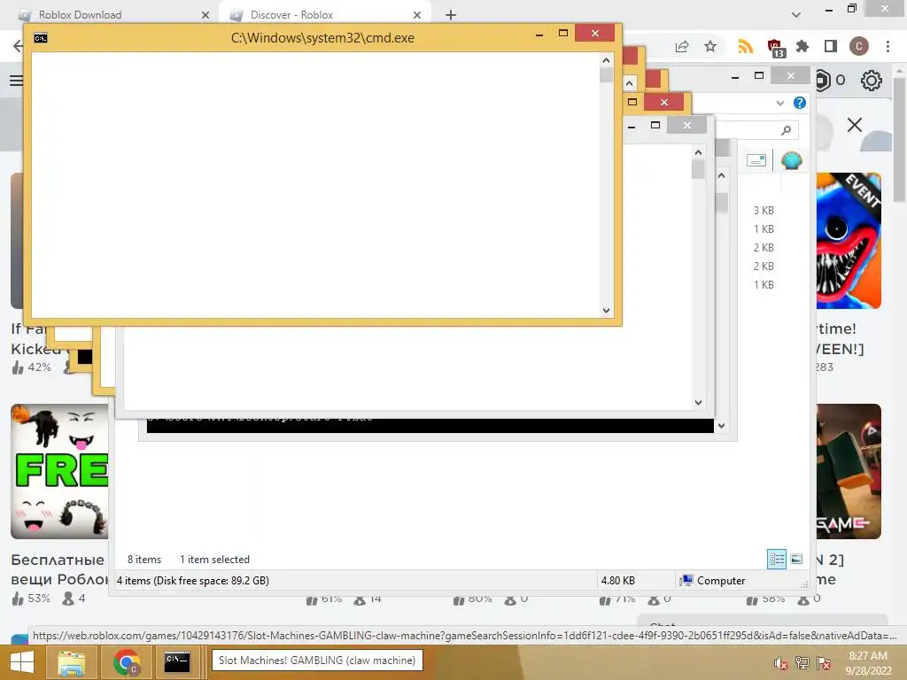Dismiss the Roblox banner with X
The width and height of the screenshot is (907, 680).
pos(855,125)
